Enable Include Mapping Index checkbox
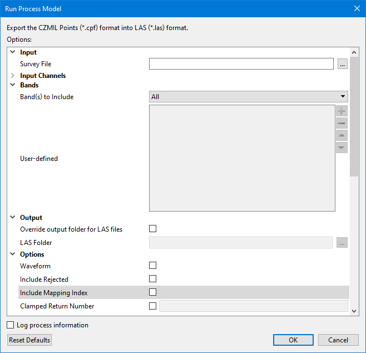Viewport: 366px width, 353px height. (153, 292)
